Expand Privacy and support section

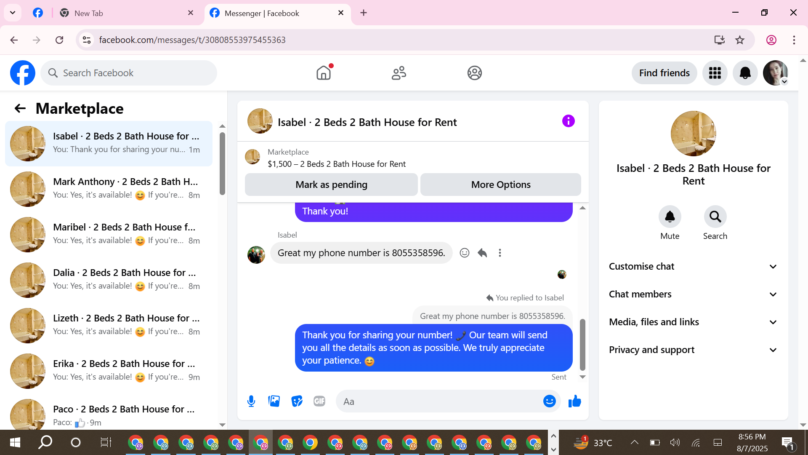693,350
